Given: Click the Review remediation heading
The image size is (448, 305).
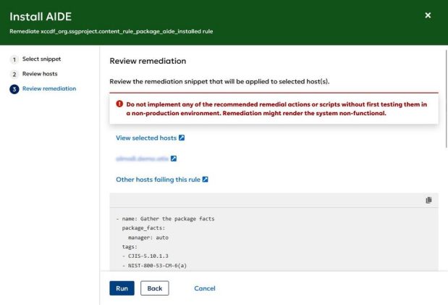Looking at the screenshot, I should [148, 60].
